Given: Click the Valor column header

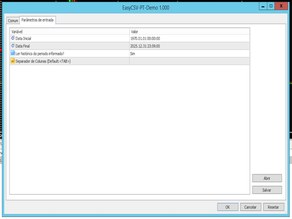Looking at the screenshot, I should click(189, 31).
